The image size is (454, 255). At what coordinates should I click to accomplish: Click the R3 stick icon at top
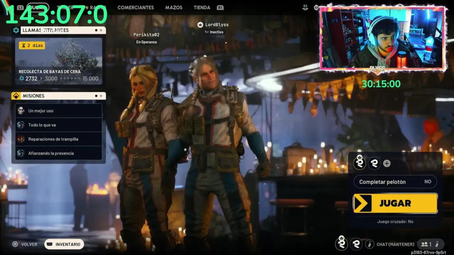point(305,7)
